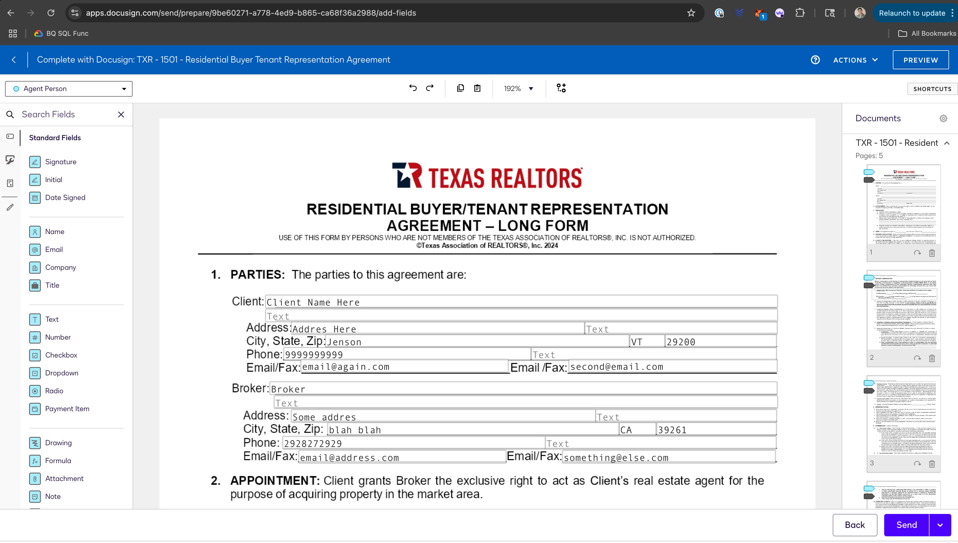958x543 pixels.
Task: Click the Broker name field
Action: [523, 389]
